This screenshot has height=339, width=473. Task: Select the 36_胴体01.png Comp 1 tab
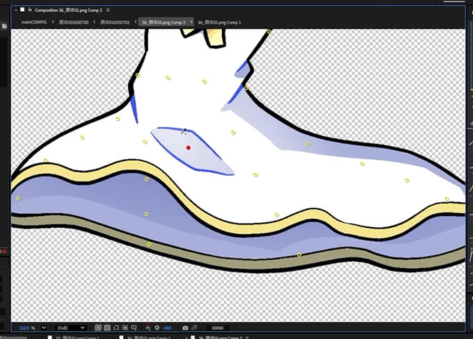pos(219,22)
